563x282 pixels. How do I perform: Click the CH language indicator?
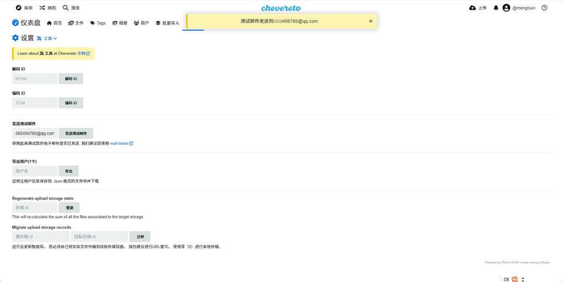506,279
